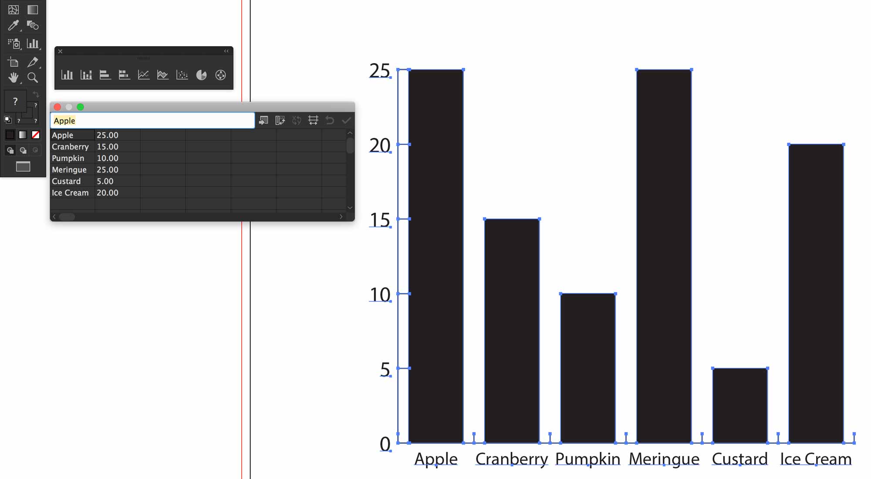Select the Custard data row

[71, 181]
